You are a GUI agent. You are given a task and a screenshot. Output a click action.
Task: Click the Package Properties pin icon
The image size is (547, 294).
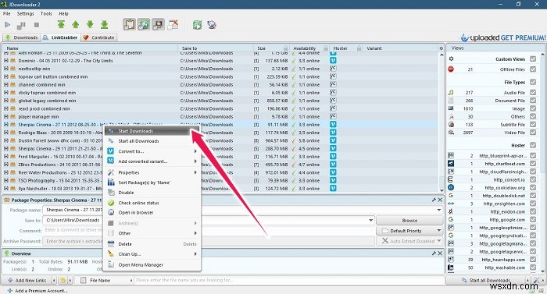pos(434,200)
